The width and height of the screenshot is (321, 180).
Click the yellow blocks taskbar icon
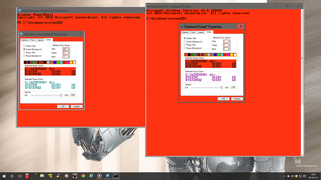tap(50, 176)
